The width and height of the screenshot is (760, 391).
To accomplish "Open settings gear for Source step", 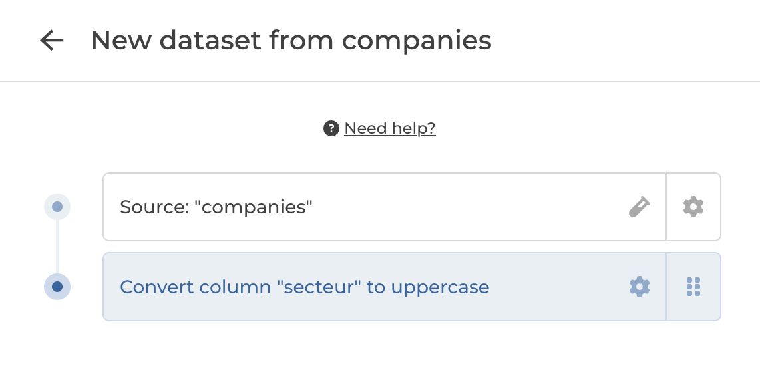I will (x=693, y=207).
